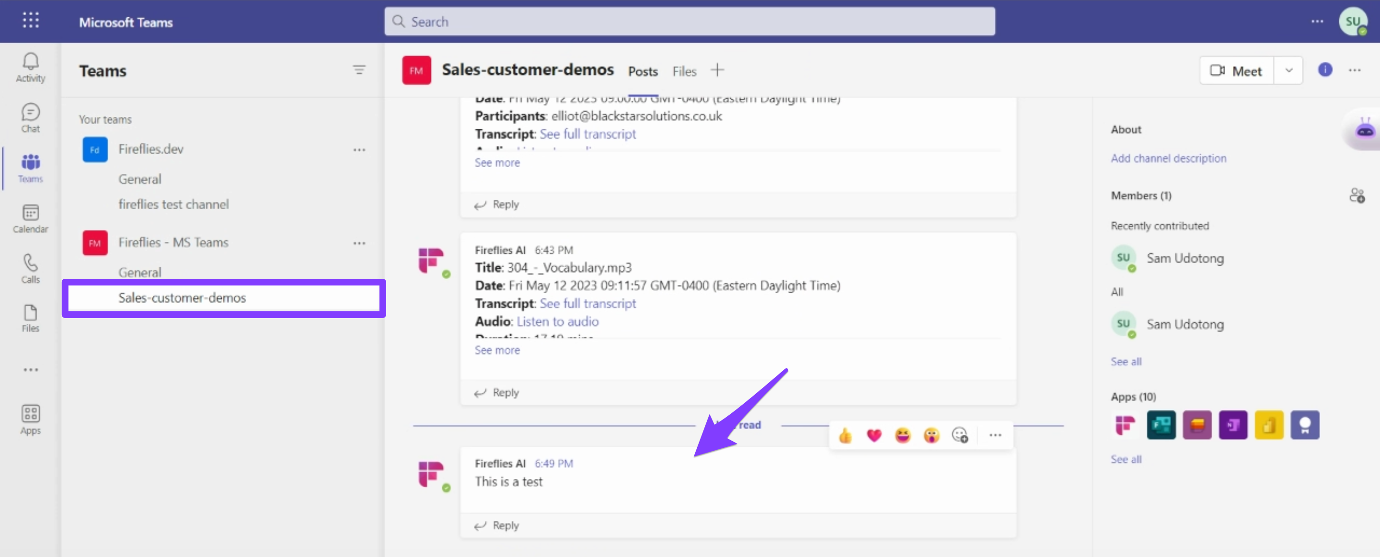This screenshot has height=557, width=1380.
Task: Show more apps ellipsis in rail
Action: (x=31, y=370)
